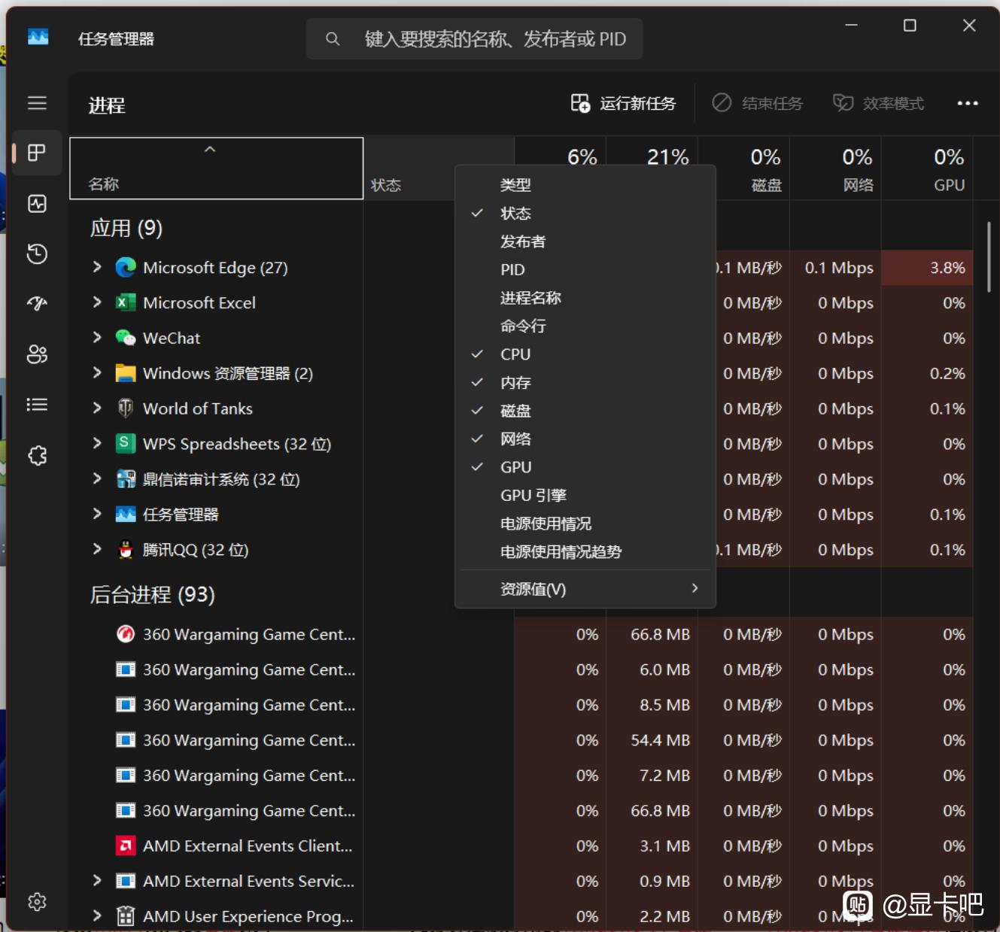Screen dimensions: 1000x932
Task: Expand AMD External Events Service row
Action: [97, 881]
